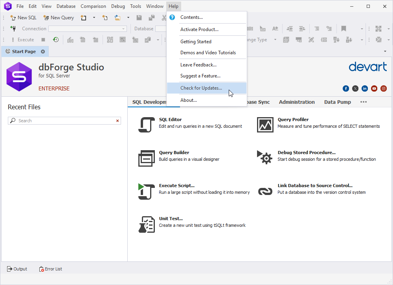The image size is (393, 285).
Task: Open Devart's YouTube icon
Action: (374, 88)
